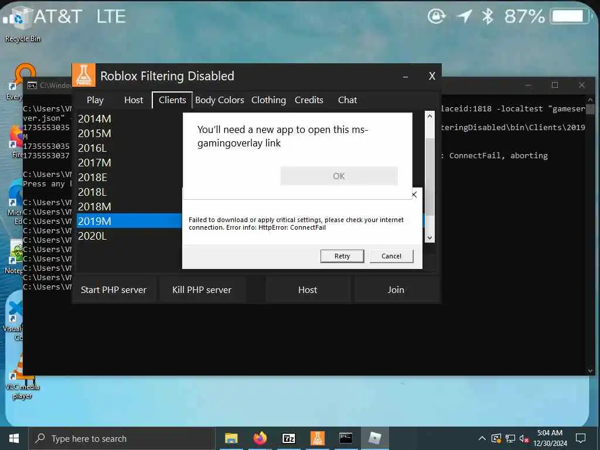Switch to the Play tab
The width and height of the screenshot is (600, 450).
pyautogui.click(x=95, y=100)
